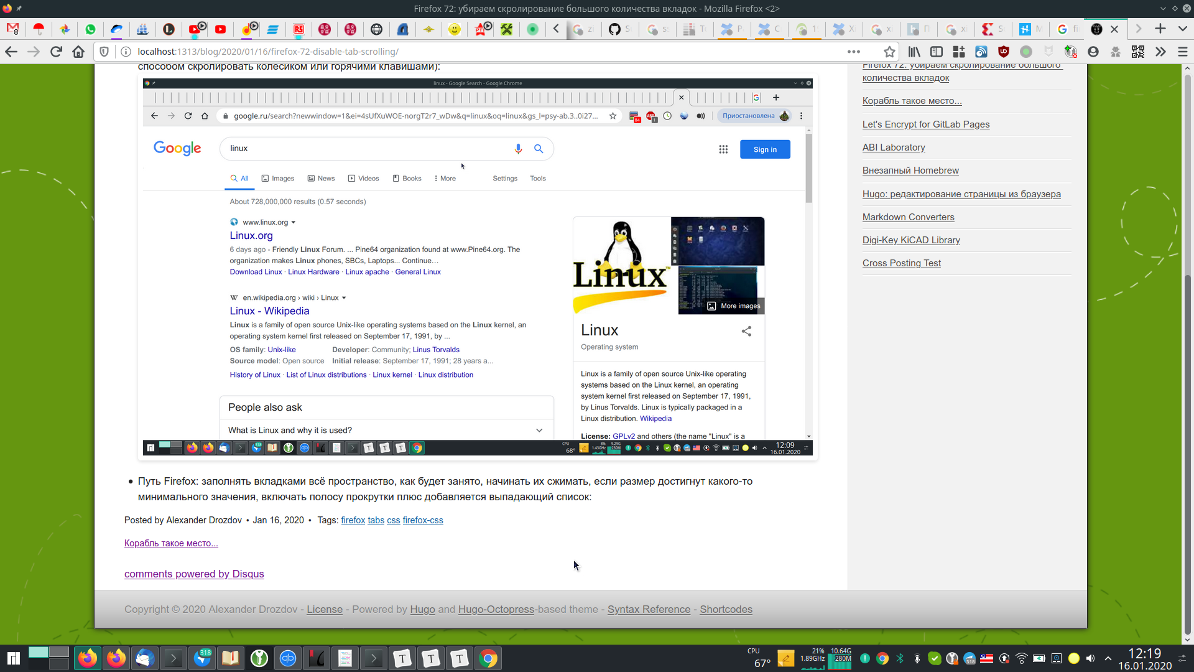Switch to the pinned globe icon tab
The image size is (1194, 672).
[376, 29]
